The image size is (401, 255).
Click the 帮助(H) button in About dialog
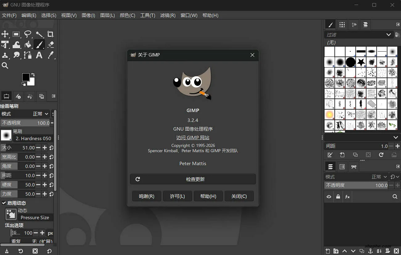point(208,196)
